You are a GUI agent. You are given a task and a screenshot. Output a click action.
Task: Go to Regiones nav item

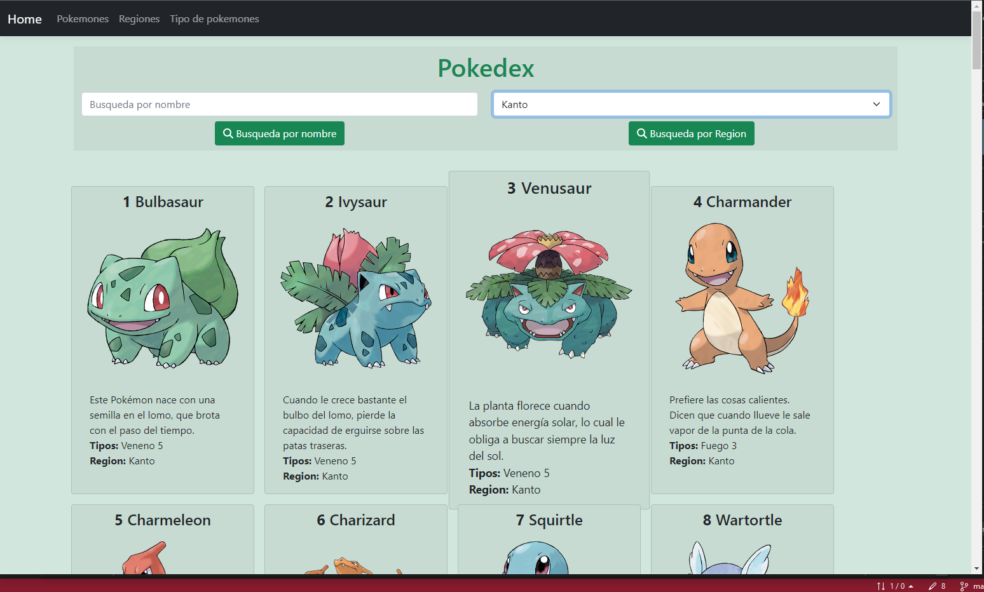click(139, 19)
